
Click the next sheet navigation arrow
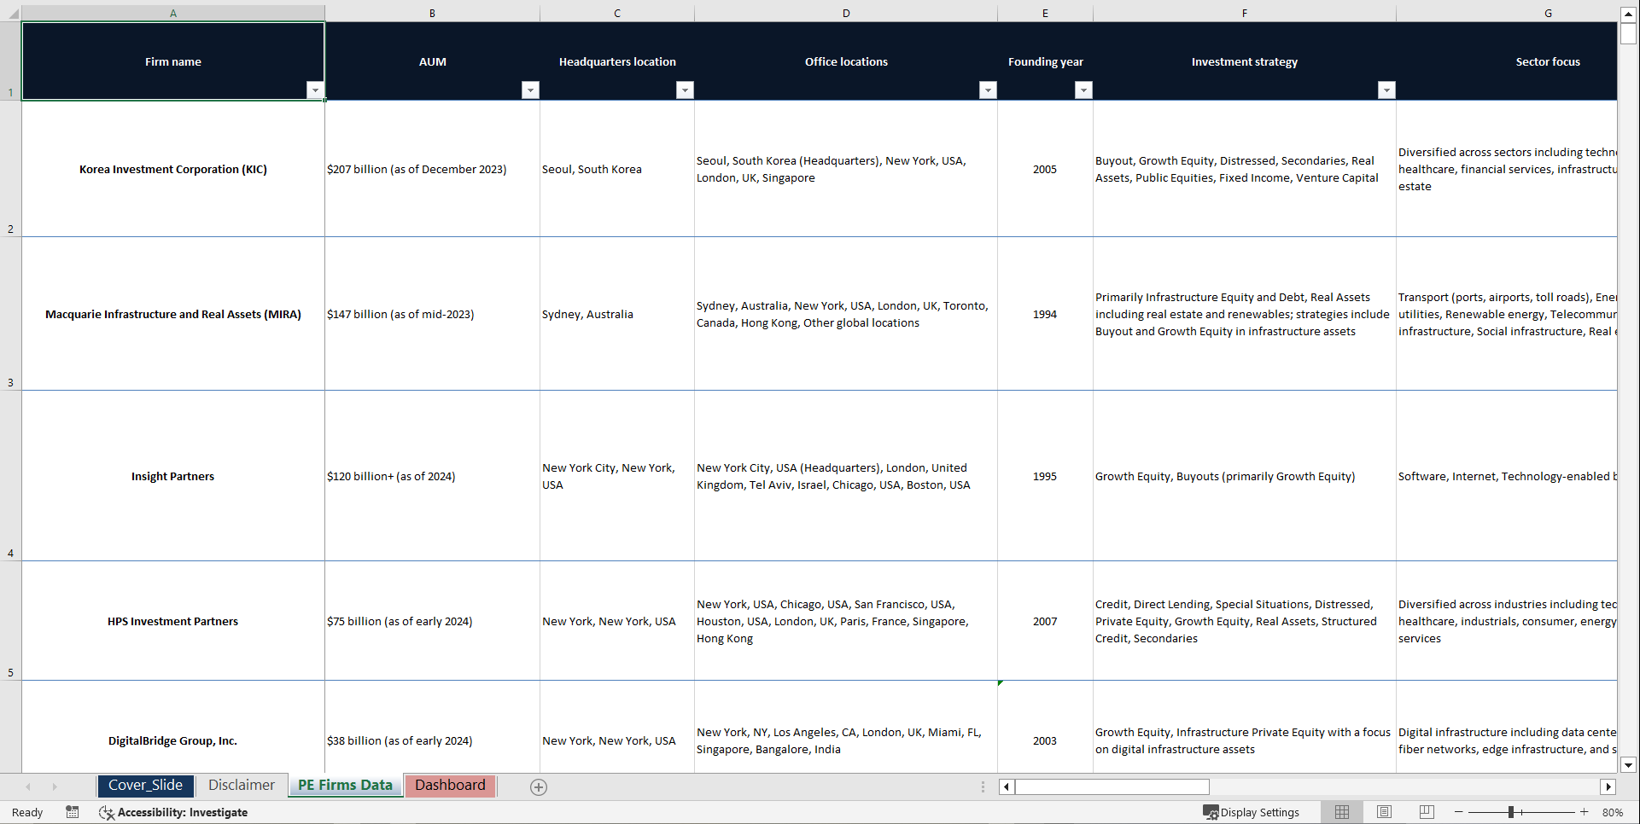[x=55, y=786]
